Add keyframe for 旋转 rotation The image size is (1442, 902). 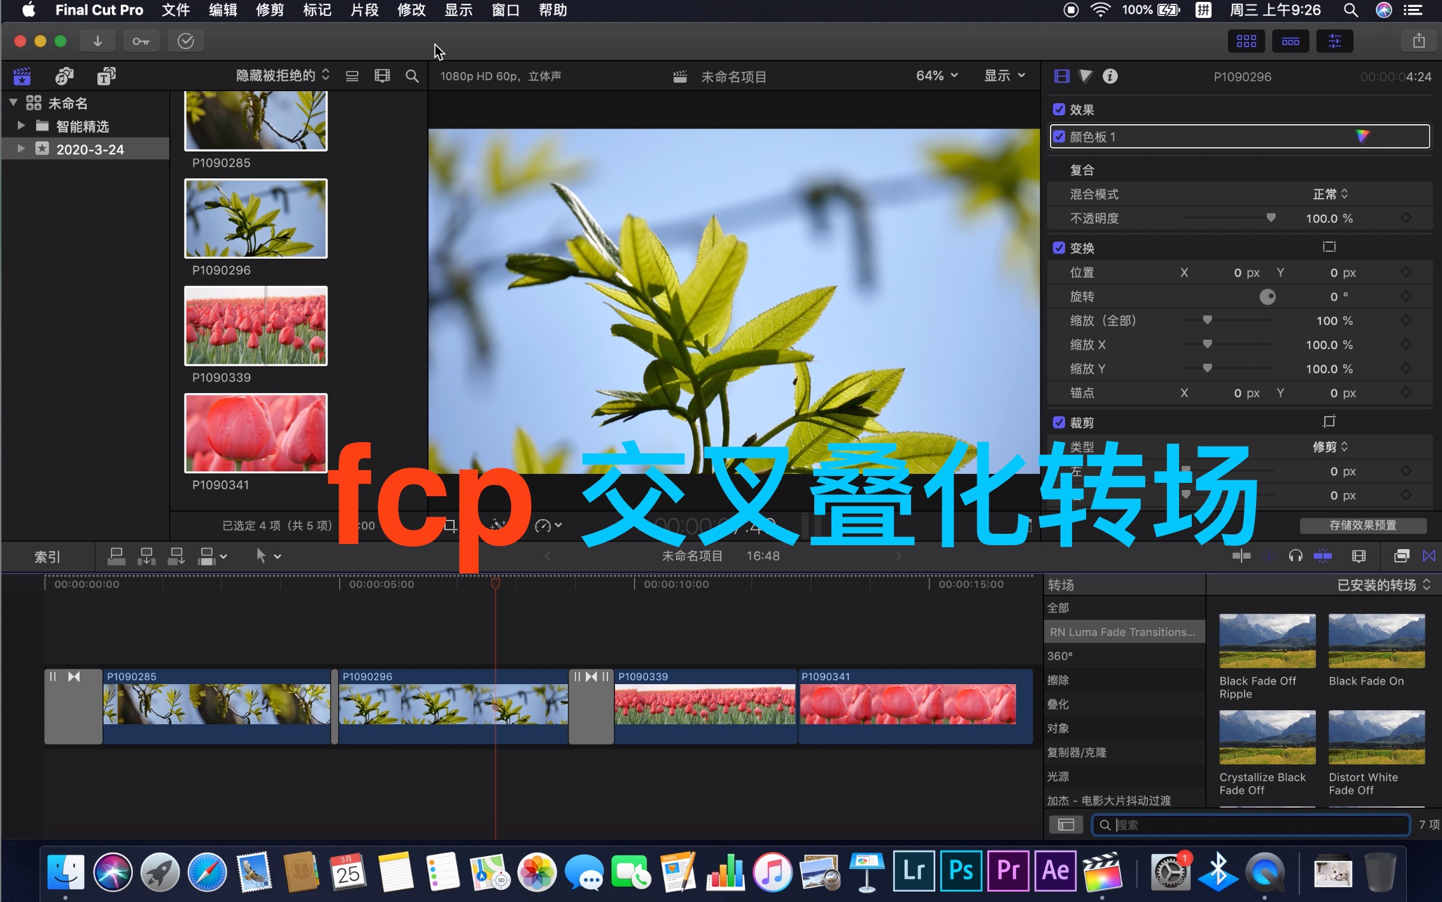(1406, 296)
